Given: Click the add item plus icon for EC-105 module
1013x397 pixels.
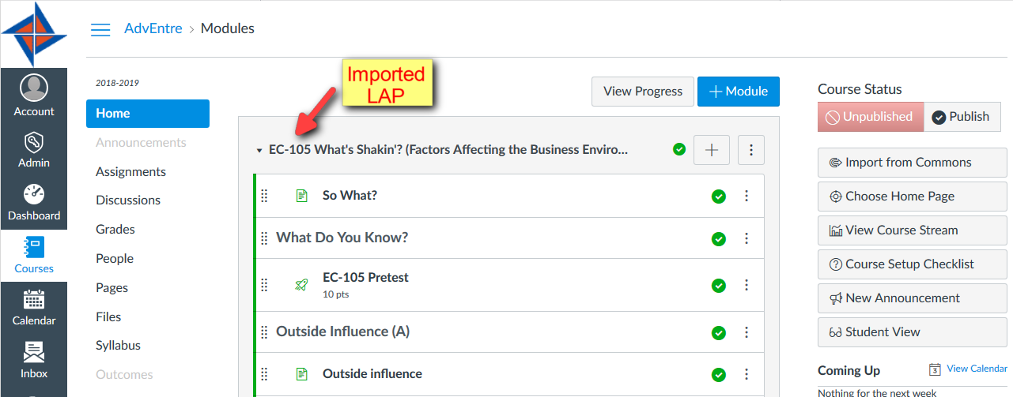Looking at the screenshot, I should pos(712,150).
